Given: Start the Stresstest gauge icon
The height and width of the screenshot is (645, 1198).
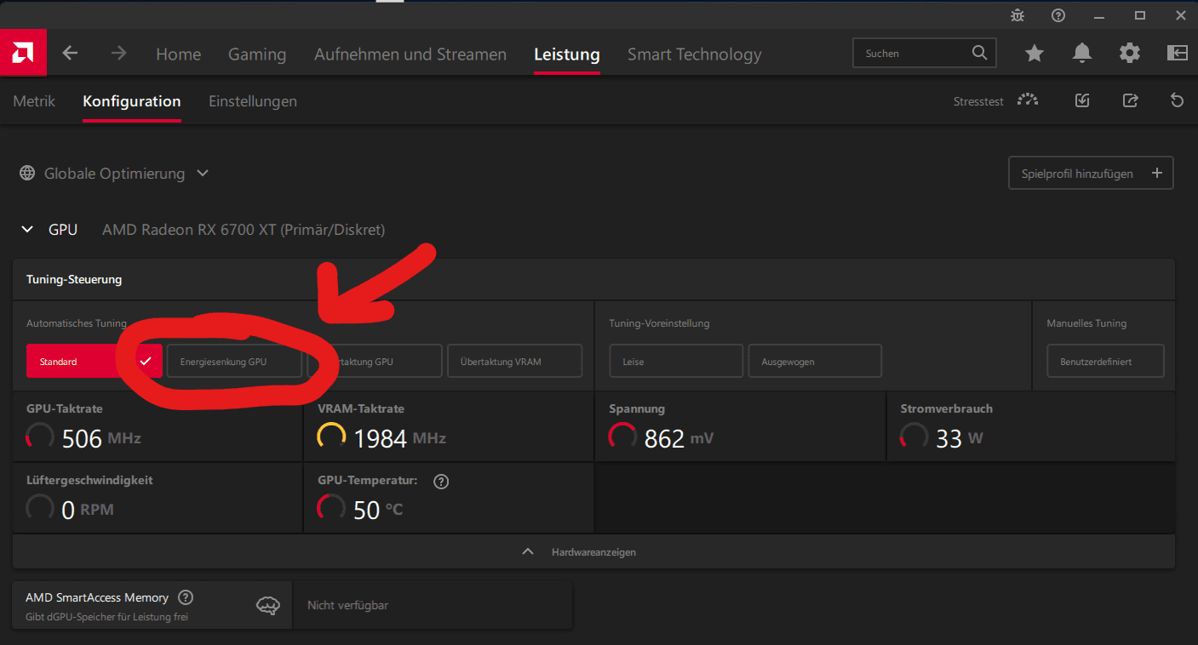Looking at the screenshot, I should tap(1028, 100).
